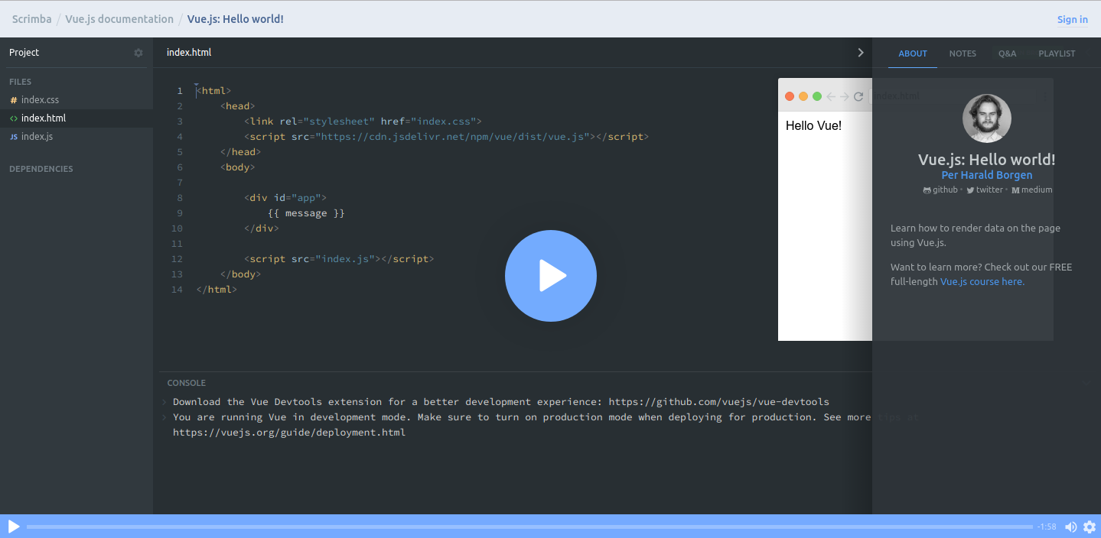Go to the Scrimba home breadcrumb
Viewport: 1101px width, 538px height.
[31, 19]
